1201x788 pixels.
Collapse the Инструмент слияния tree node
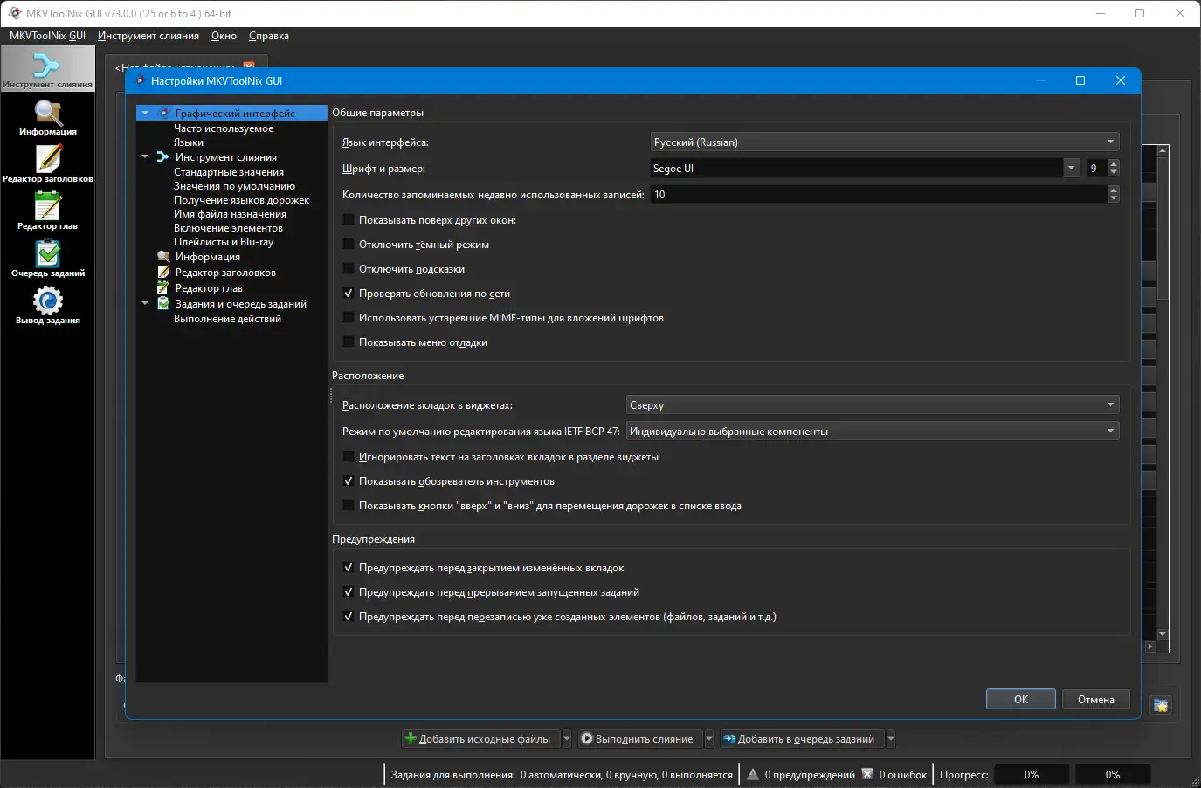[x=145, y=157]
